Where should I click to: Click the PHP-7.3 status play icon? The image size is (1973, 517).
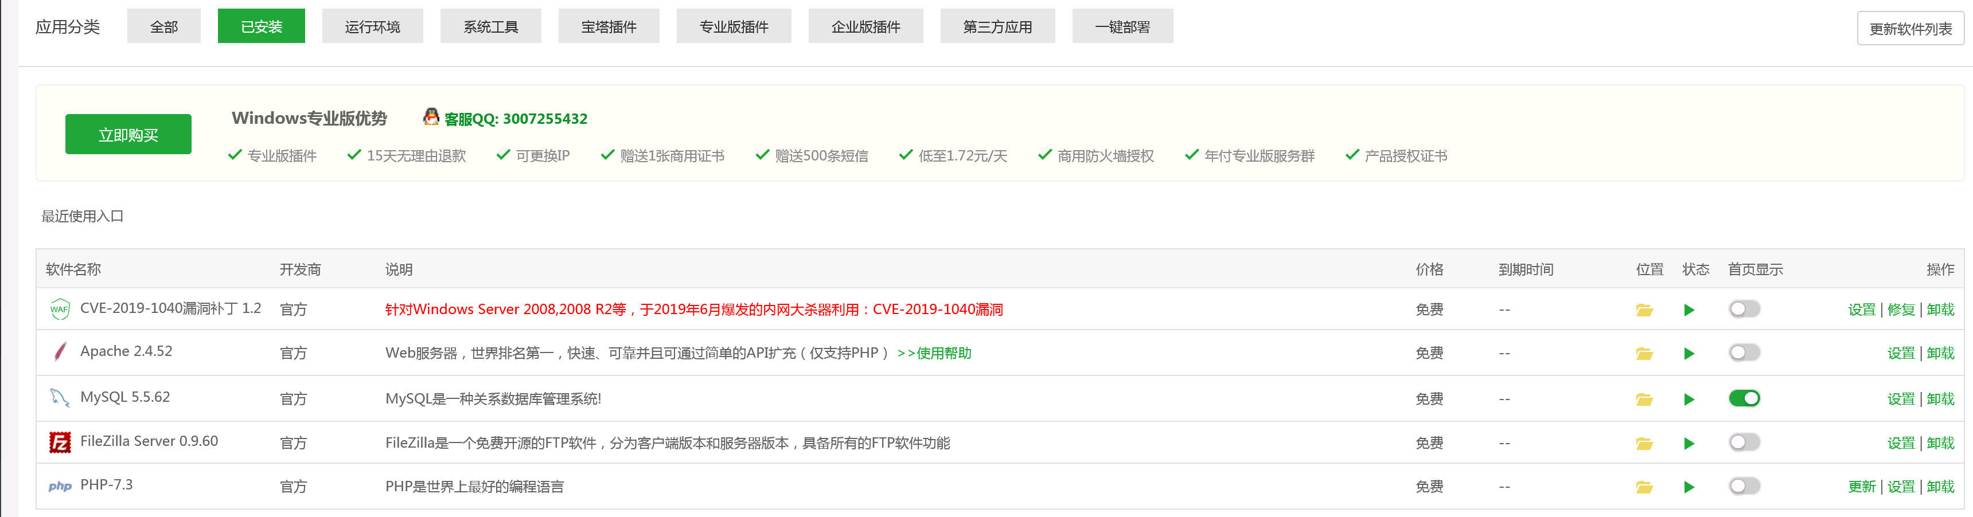pyautogui.click(x=1689, y=488)
